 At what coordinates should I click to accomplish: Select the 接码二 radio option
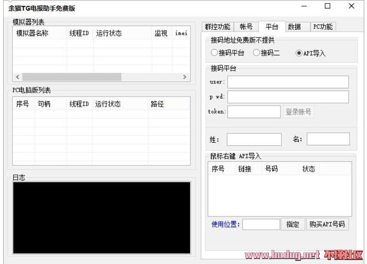(256, 53)
